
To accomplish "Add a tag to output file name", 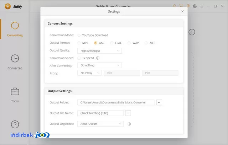I will (x=128, y=113).
